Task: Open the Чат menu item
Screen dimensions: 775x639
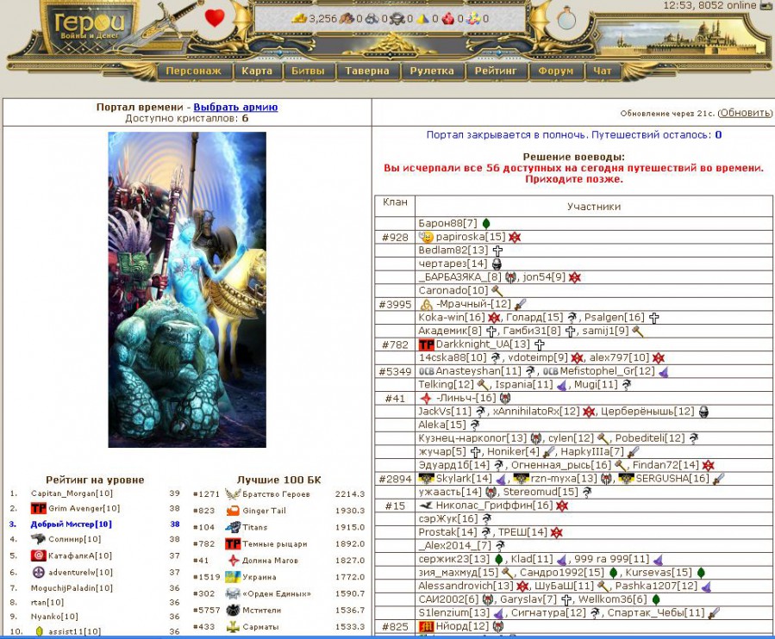Action: click(x=602, y=71)
